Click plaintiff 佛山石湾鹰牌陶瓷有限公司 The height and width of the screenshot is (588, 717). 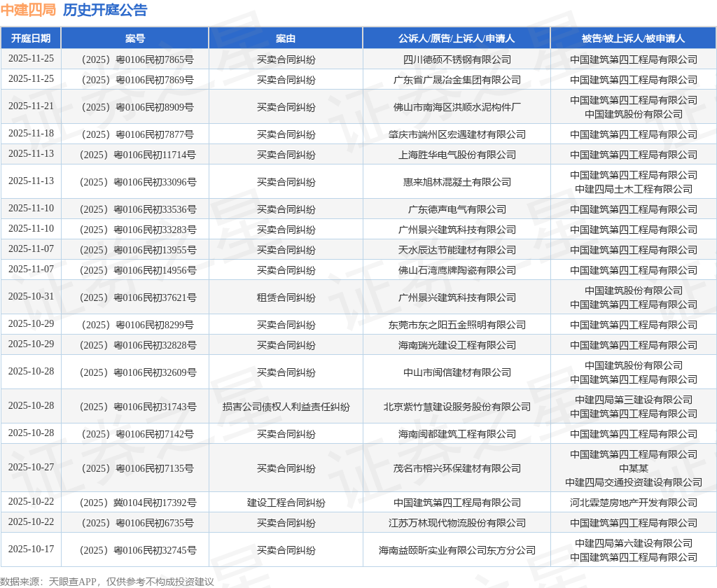pos(457,270)
